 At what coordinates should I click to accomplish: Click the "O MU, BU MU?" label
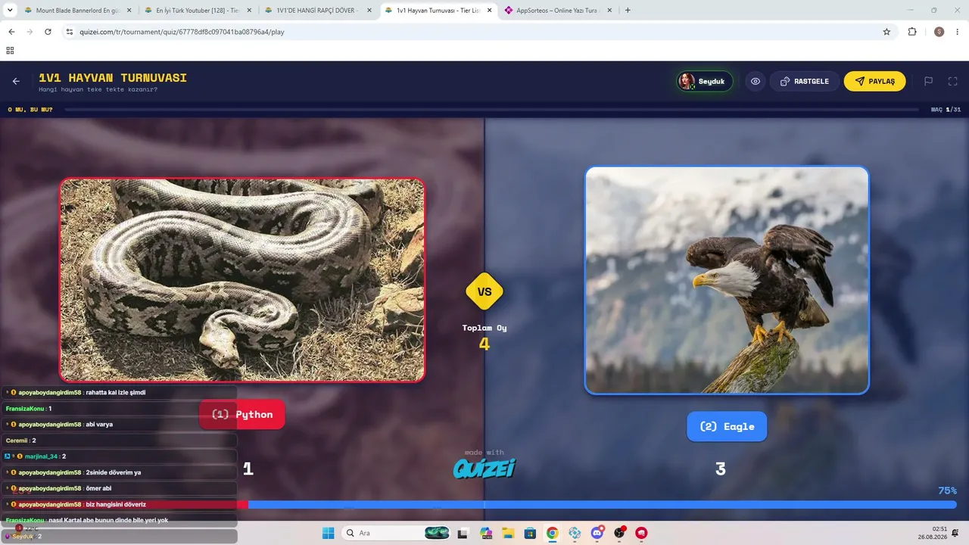(x=30, y=110)
